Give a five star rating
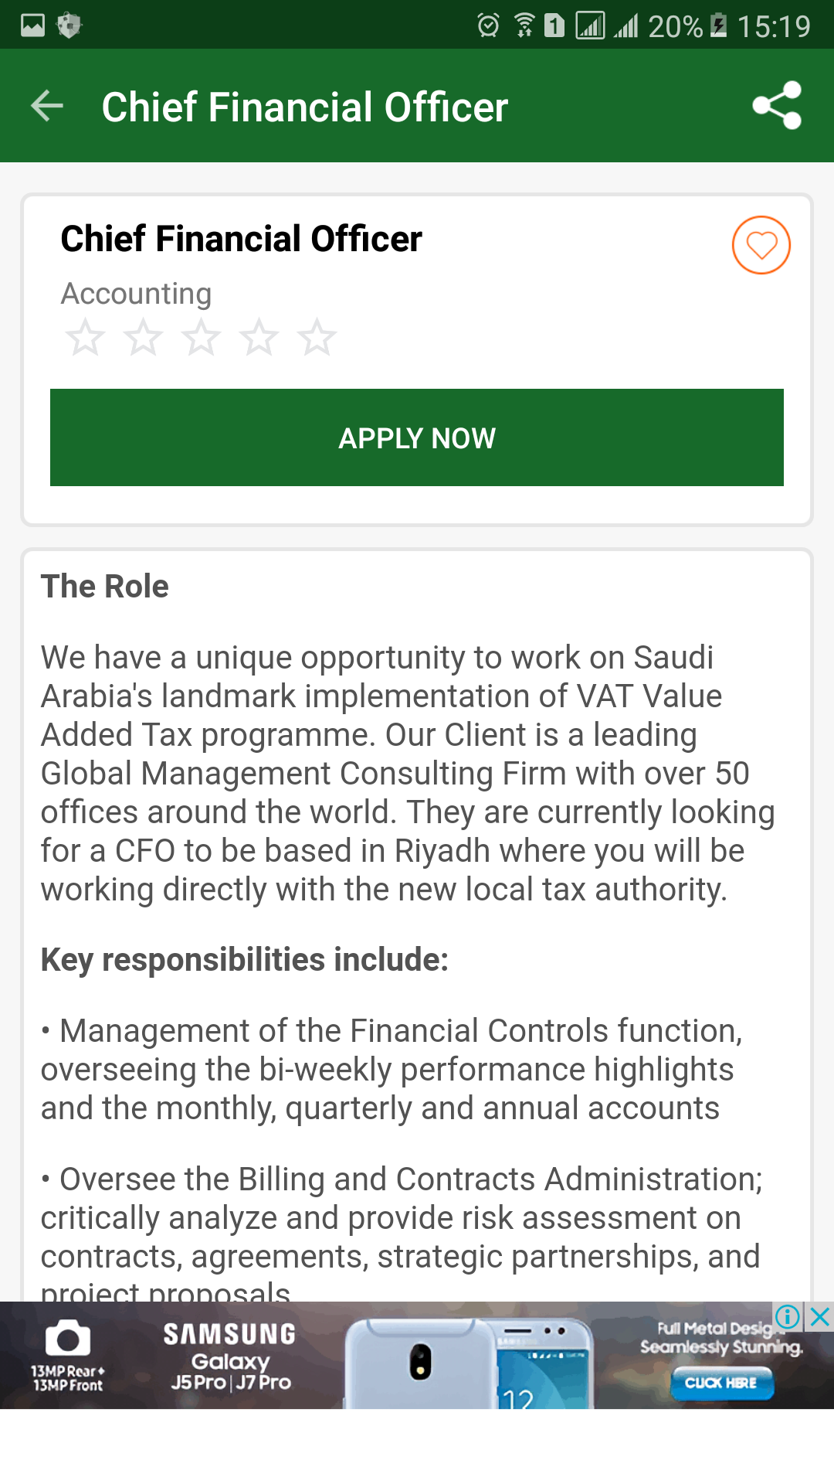Viewport: 834px width, 1484px height. point(317,338)
